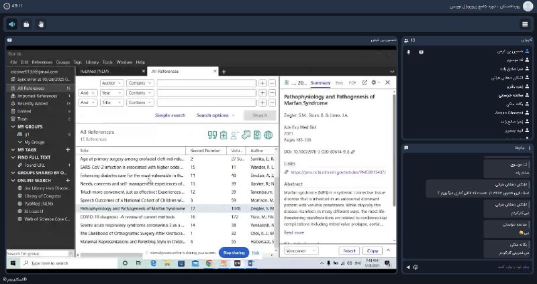Screen dimensions: 537x284
Task: Click the Copy citation button
Action: [x=373, y=251]
